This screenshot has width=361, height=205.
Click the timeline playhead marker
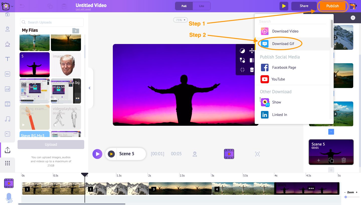(85, 174)
